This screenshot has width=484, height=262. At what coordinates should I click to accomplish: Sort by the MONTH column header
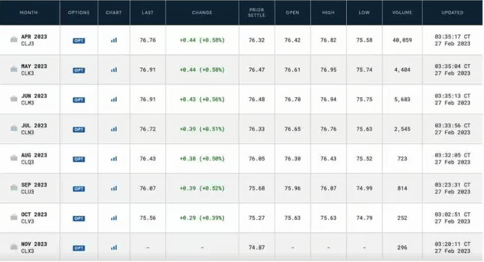pyautogui.click(x=29, y=12)
